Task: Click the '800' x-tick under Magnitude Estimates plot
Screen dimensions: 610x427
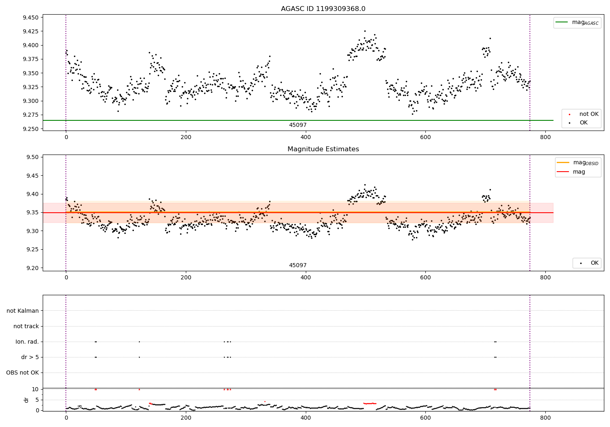Action: (545, 278)
